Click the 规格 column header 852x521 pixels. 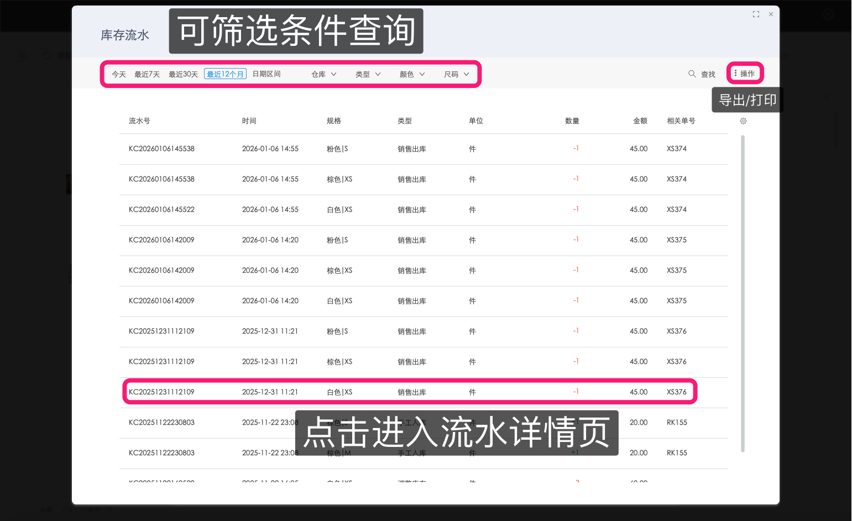(334, 121)
